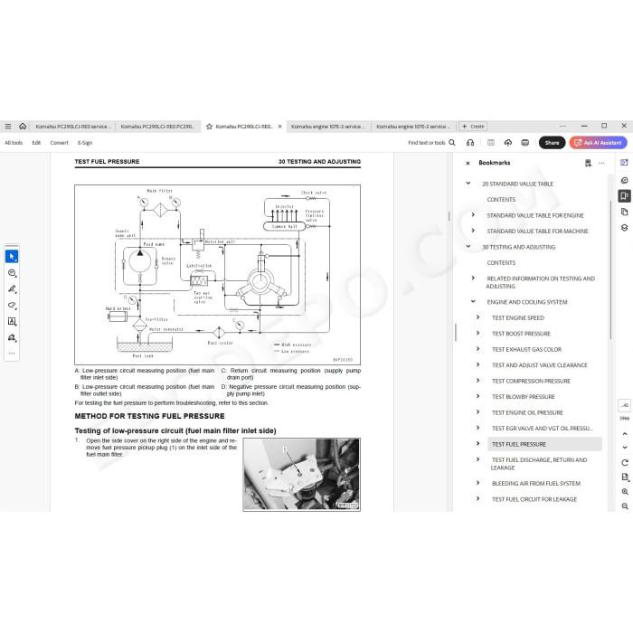Open TEST COMPRESSION PRESSURE bookmark
This screenshot has height=633, width=633.
click(x=531, y=381)
